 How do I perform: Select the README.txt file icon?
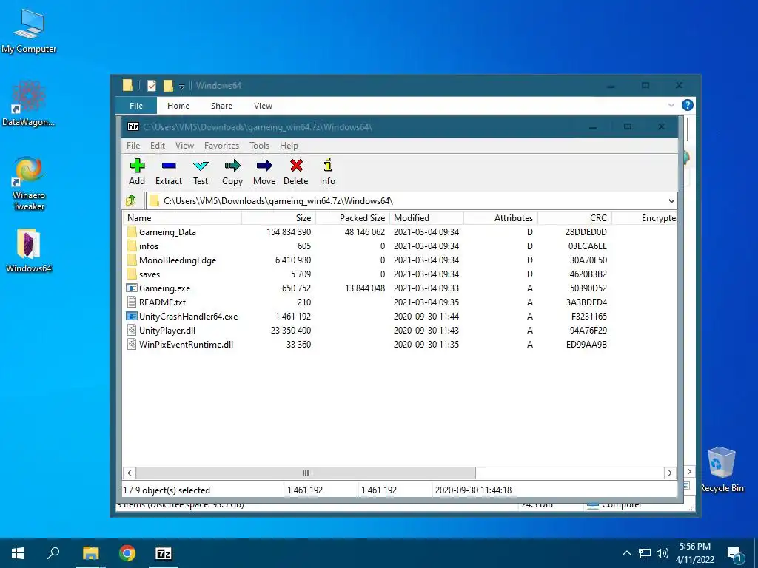(x=132, y=302)
